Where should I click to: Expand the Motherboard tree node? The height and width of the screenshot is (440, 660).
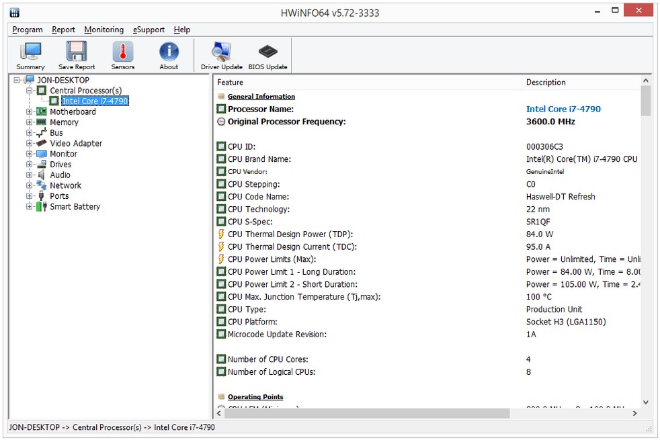point(29,112)
